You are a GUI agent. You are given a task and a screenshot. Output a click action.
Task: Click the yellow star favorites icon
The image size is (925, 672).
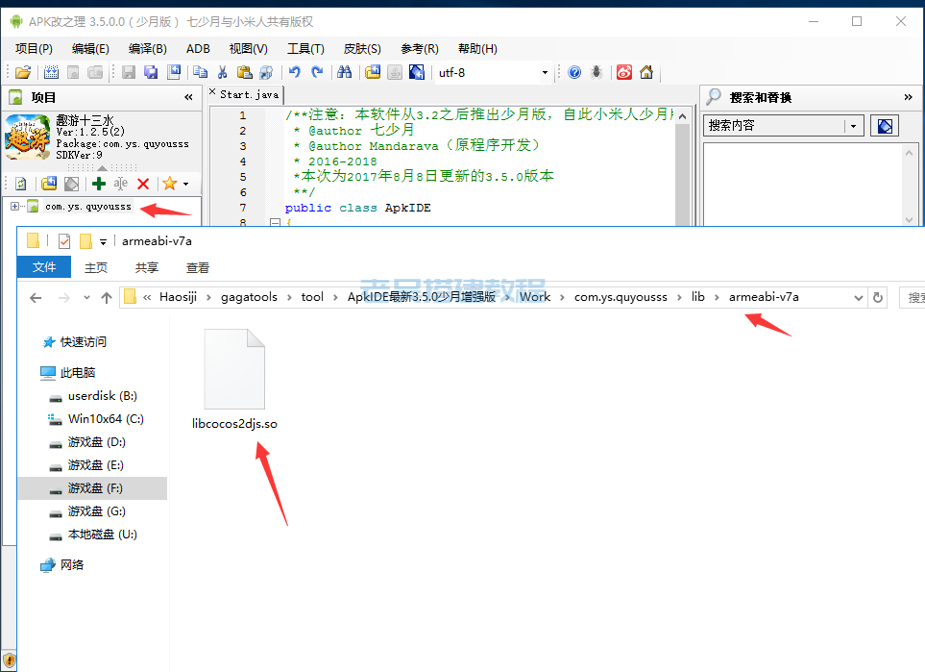[x=170, y=184]
